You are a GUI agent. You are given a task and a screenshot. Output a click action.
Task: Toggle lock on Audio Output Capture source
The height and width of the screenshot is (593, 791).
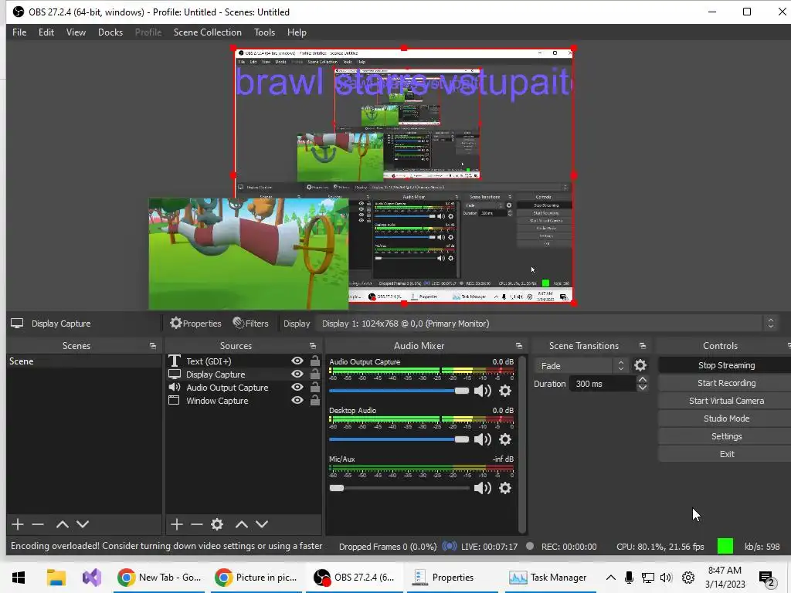[315, 387]
